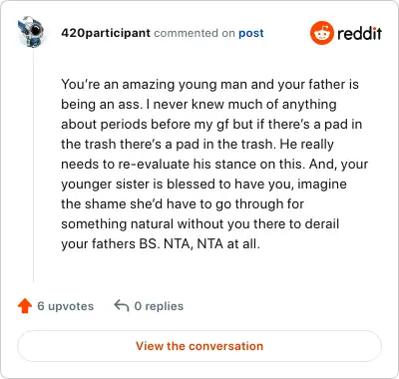The image size is (399, 379).
Task: Click the line "the shame she'd have to go through"
Action: pyautogui.click(x=183, y=204)
